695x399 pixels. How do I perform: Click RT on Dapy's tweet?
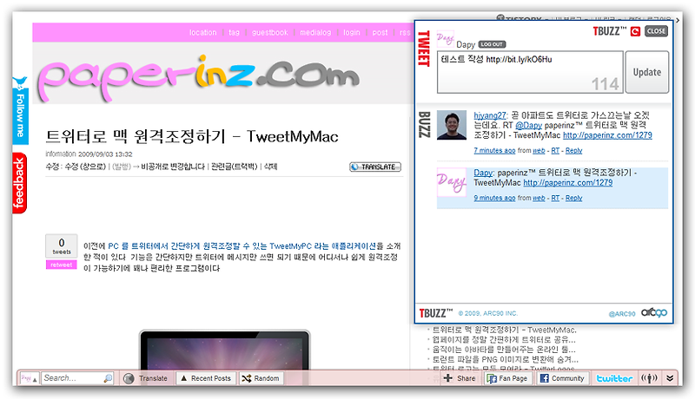(555, 198)
